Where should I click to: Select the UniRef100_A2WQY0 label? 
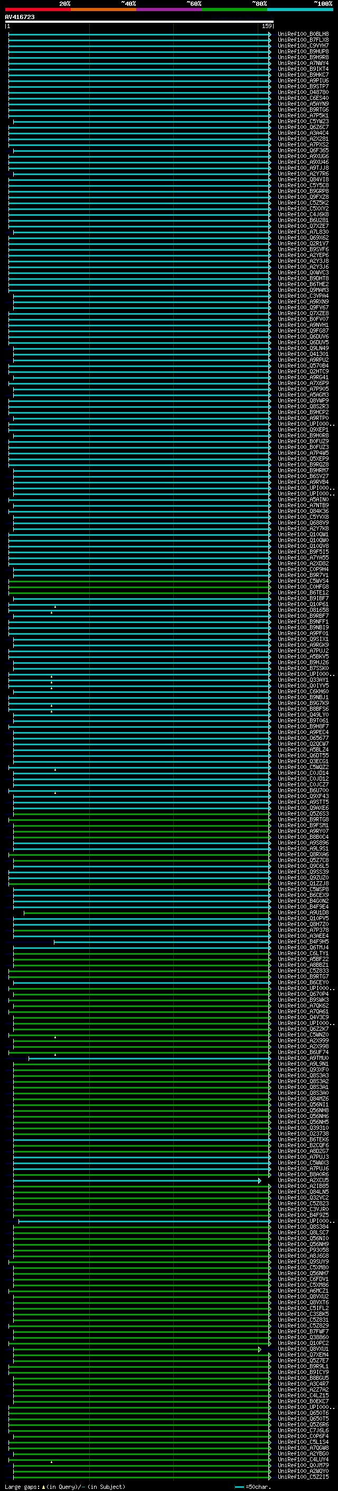point(303,1471)
